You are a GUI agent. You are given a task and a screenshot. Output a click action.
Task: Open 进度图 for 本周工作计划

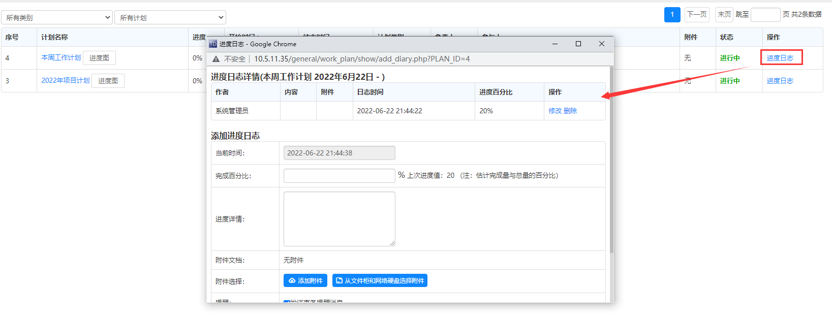click(x=99, y=58)
